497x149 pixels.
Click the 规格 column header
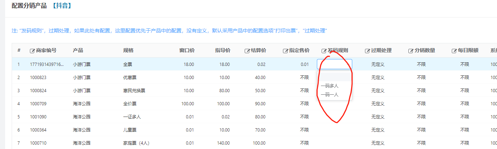pyautogui.click(x=128, y=51)
